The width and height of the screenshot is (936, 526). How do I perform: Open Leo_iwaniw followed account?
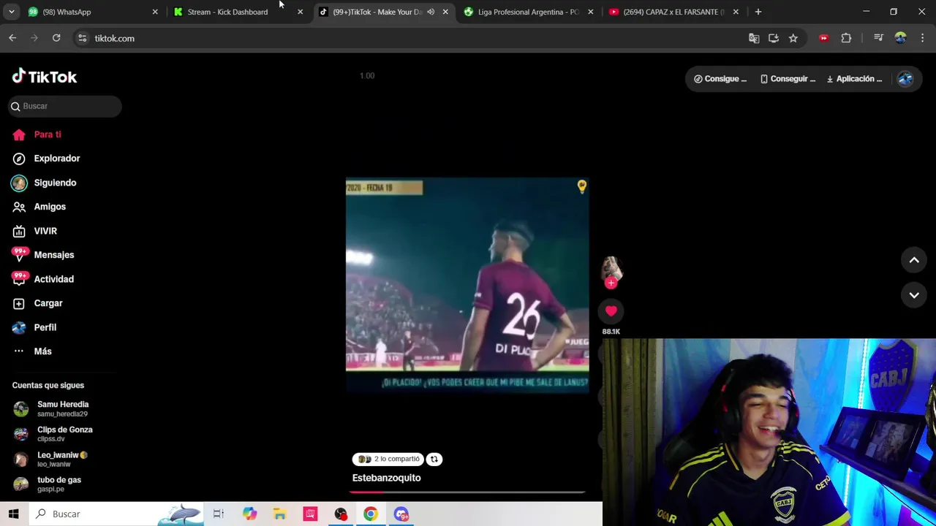coord(50,459)
